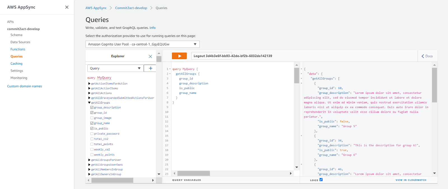The image size is (448, 189).
Task: Click the query editor horizontal scrollbar
Action: pos(193,173)
